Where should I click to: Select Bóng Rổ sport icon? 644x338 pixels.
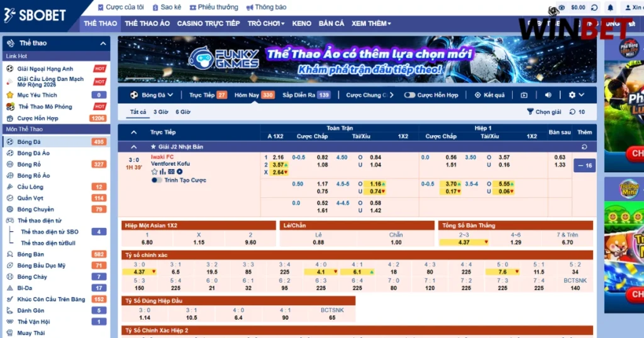[x=10, y=164]
